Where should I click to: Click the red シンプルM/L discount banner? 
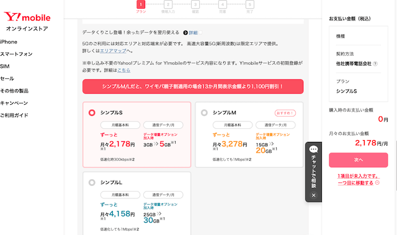[193, 87]
